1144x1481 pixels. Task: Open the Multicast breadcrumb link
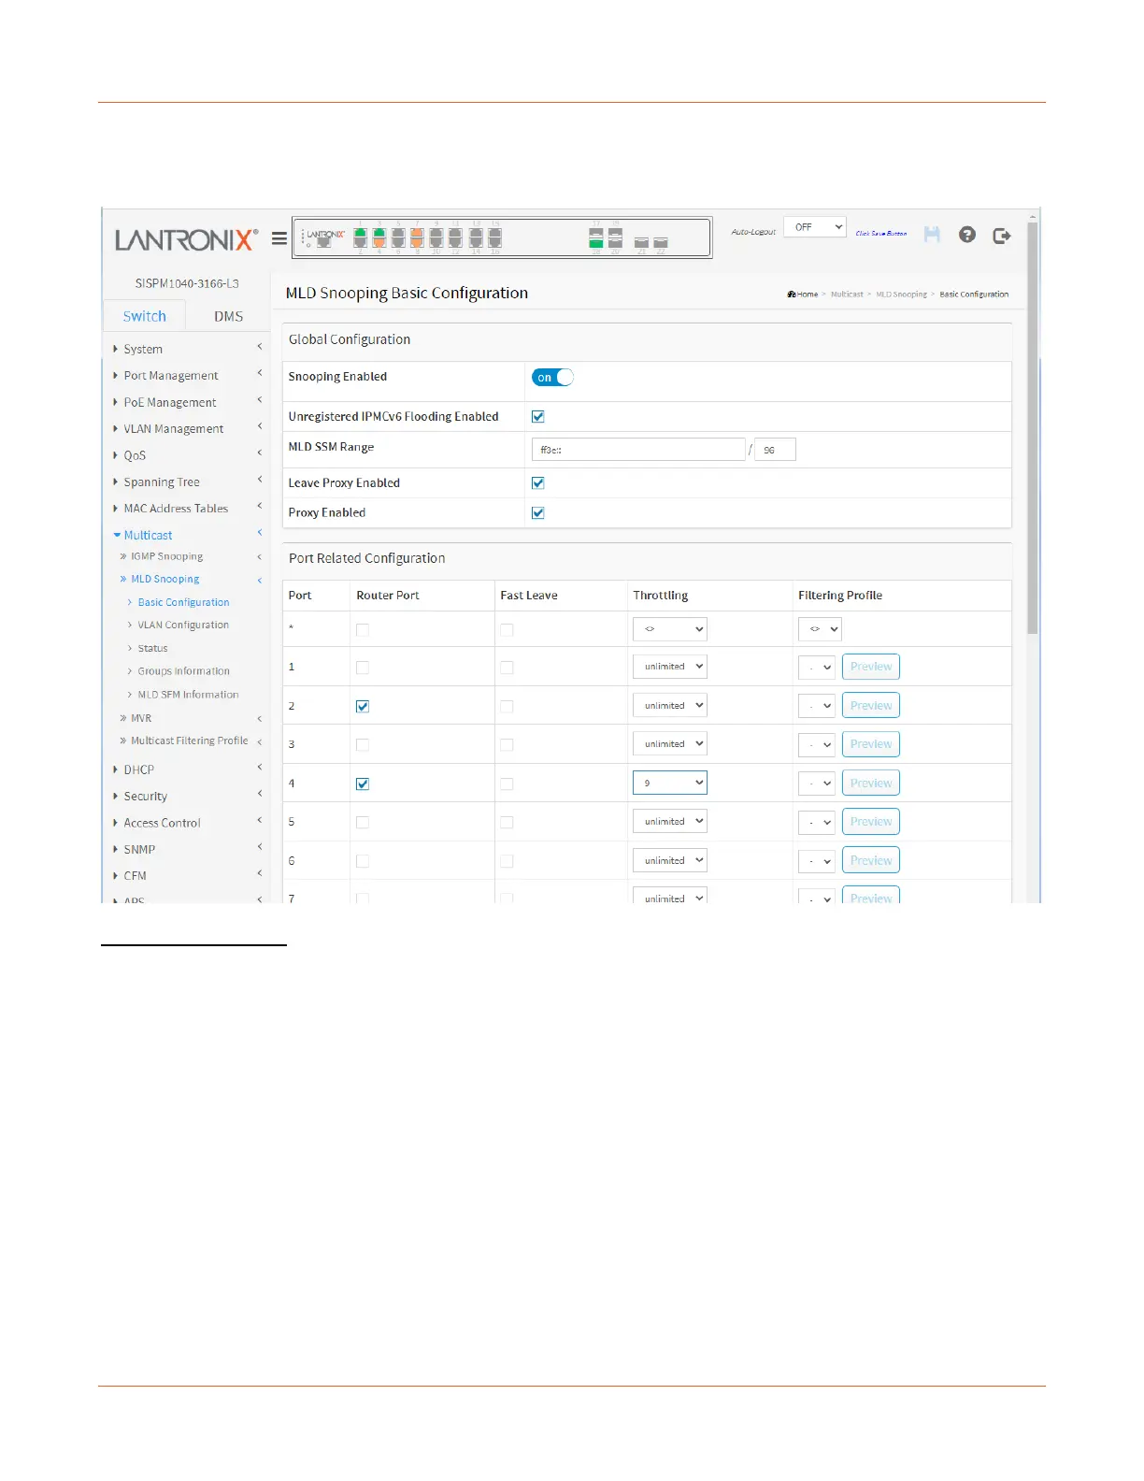coord(847,295)
